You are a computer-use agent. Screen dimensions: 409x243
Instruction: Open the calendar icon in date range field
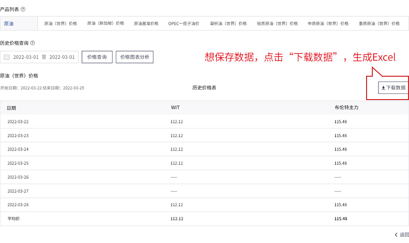coord(7,57)
